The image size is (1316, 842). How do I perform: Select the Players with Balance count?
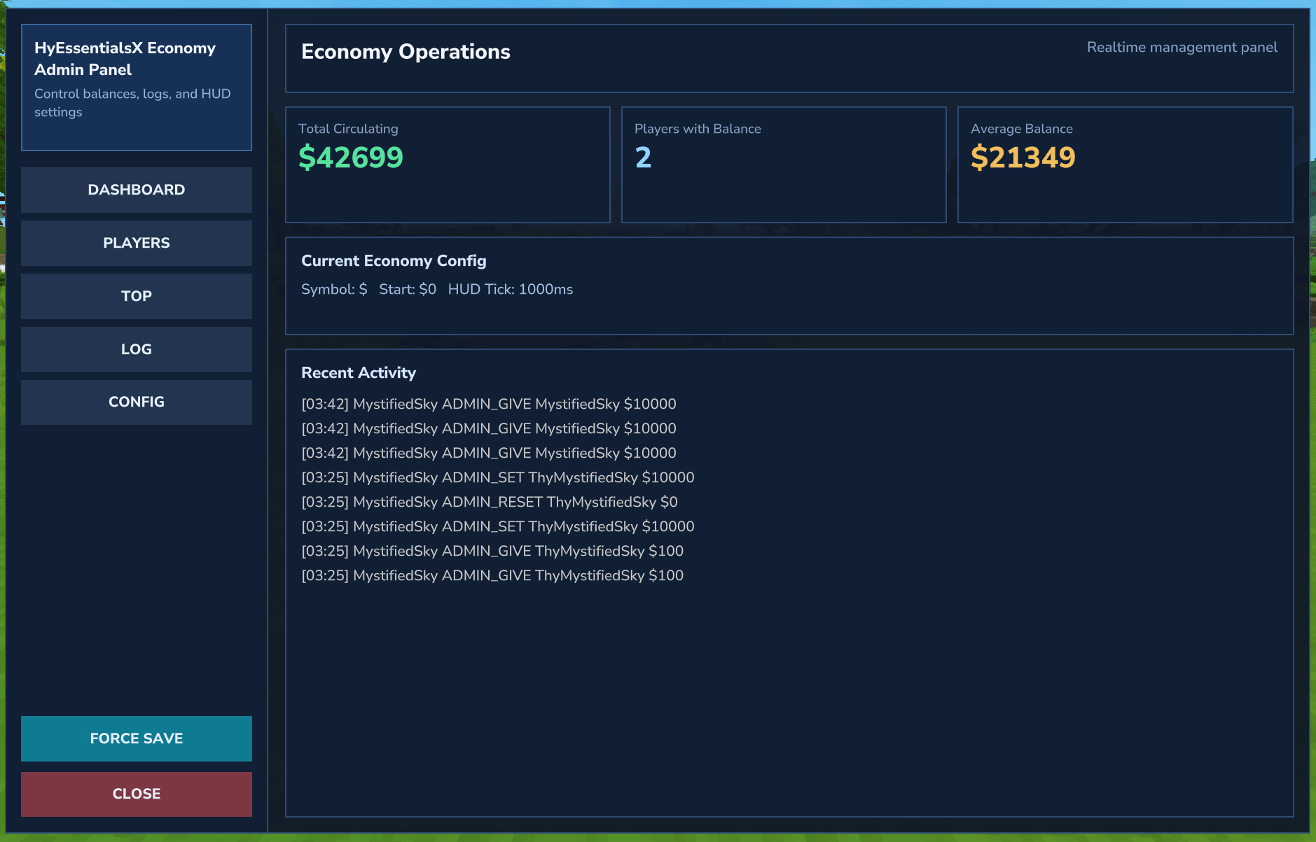(x=643, y=157)
